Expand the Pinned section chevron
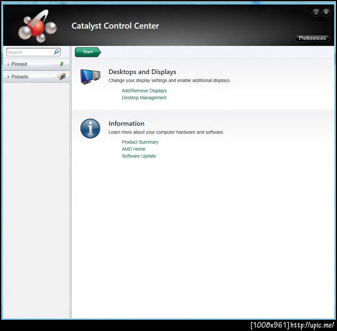 point(8,64)
